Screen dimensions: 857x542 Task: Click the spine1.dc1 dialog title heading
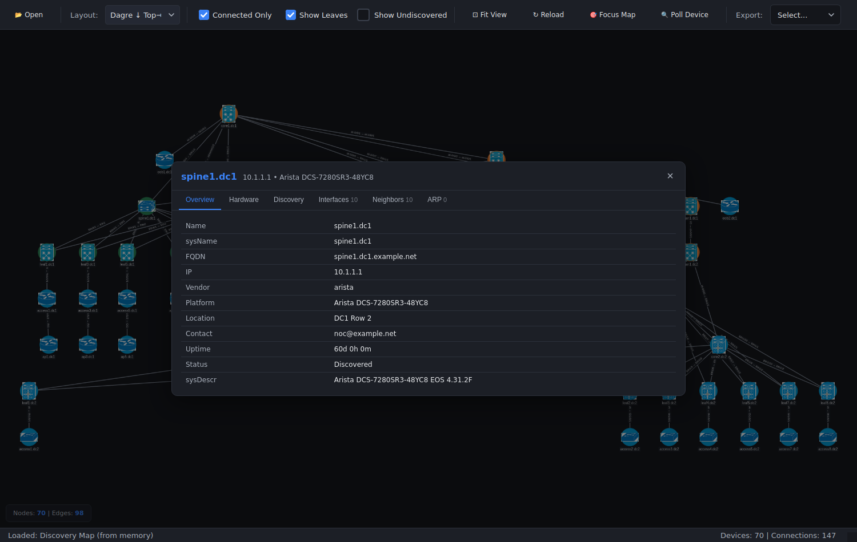pos(209,177)
